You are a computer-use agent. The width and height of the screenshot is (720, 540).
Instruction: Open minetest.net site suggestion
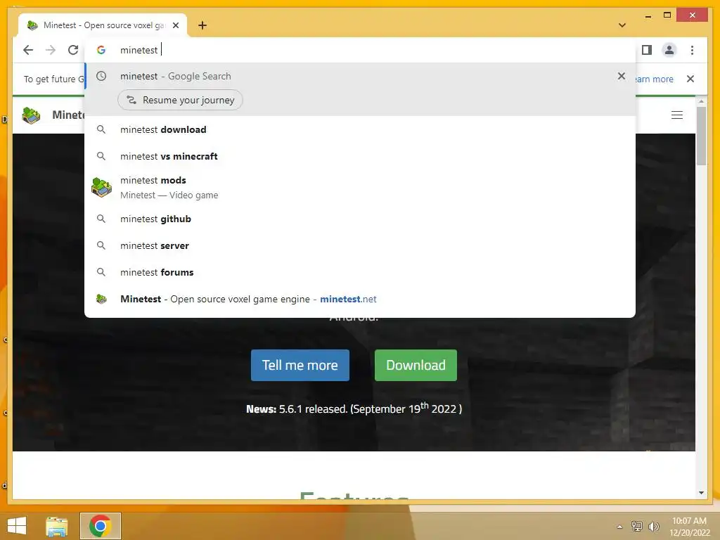(x=360, y=299)
